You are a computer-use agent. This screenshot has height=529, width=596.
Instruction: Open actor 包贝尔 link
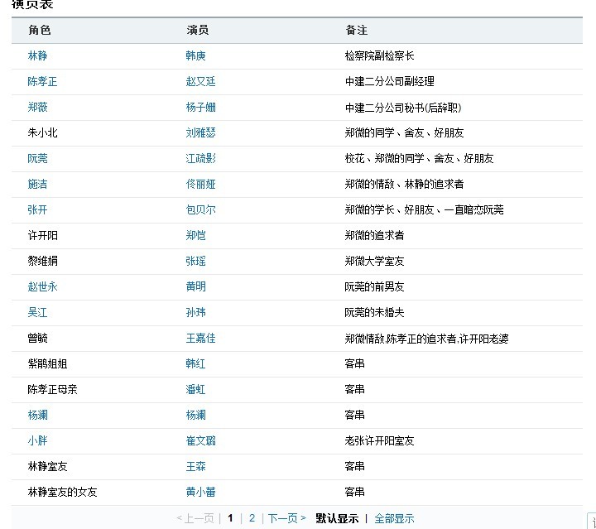[x=200, y=209]
